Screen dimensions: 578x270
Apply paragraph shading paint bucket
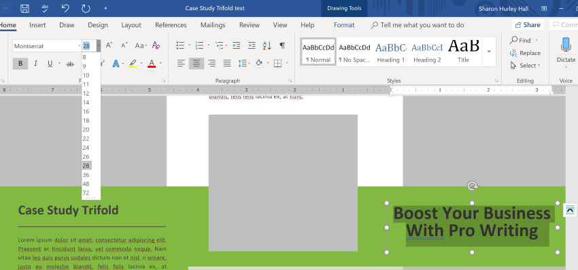259,64
